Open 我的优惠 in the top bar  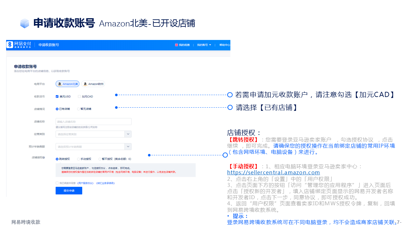coord(184,45)
